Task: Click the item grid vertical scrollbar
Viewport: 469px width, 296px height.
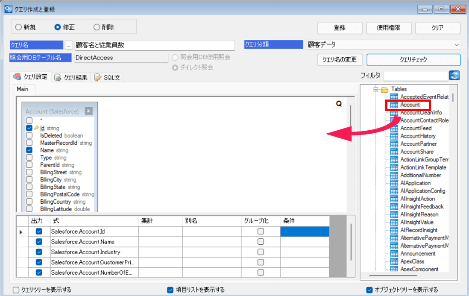Action: pos(351,242)
